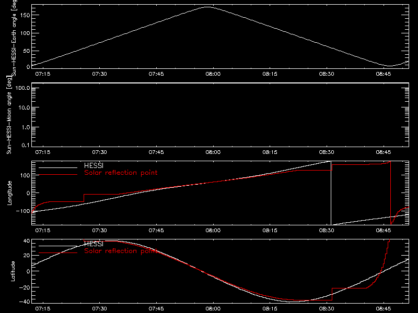This screenshot has height=313, width=418.
Task: Click red legend line sample in Latitude plot
Action: (x=58, y=252)
